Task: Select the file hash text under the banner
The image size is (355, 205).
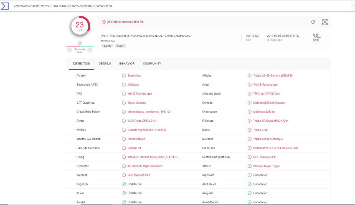Action: 147,36
